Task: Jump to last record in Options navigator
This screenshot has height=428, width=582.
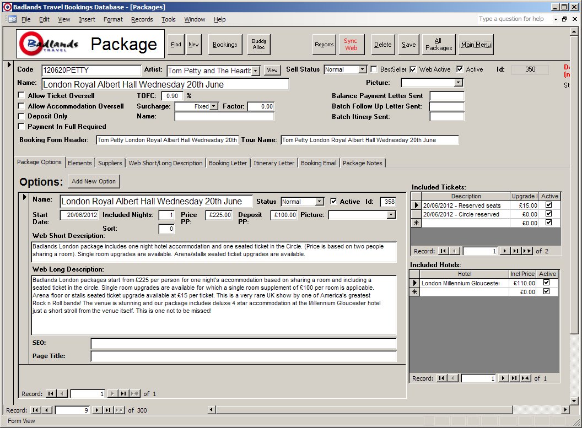Action: 123,393
